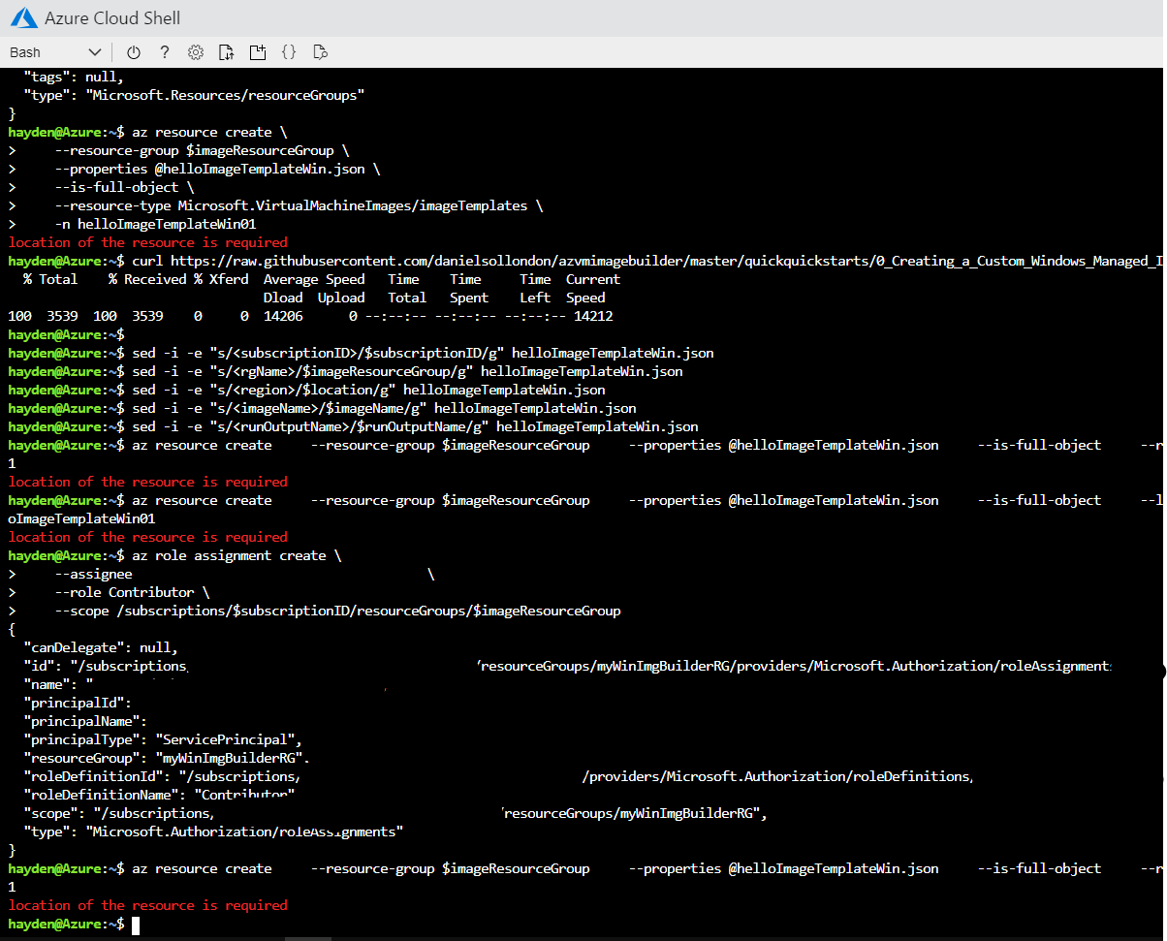
Task: Click the sed rgName command line
Action: [x=407, y=371]
